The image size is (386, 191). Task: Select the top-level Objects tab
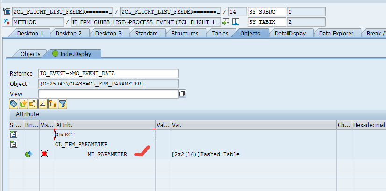[250, 33]
